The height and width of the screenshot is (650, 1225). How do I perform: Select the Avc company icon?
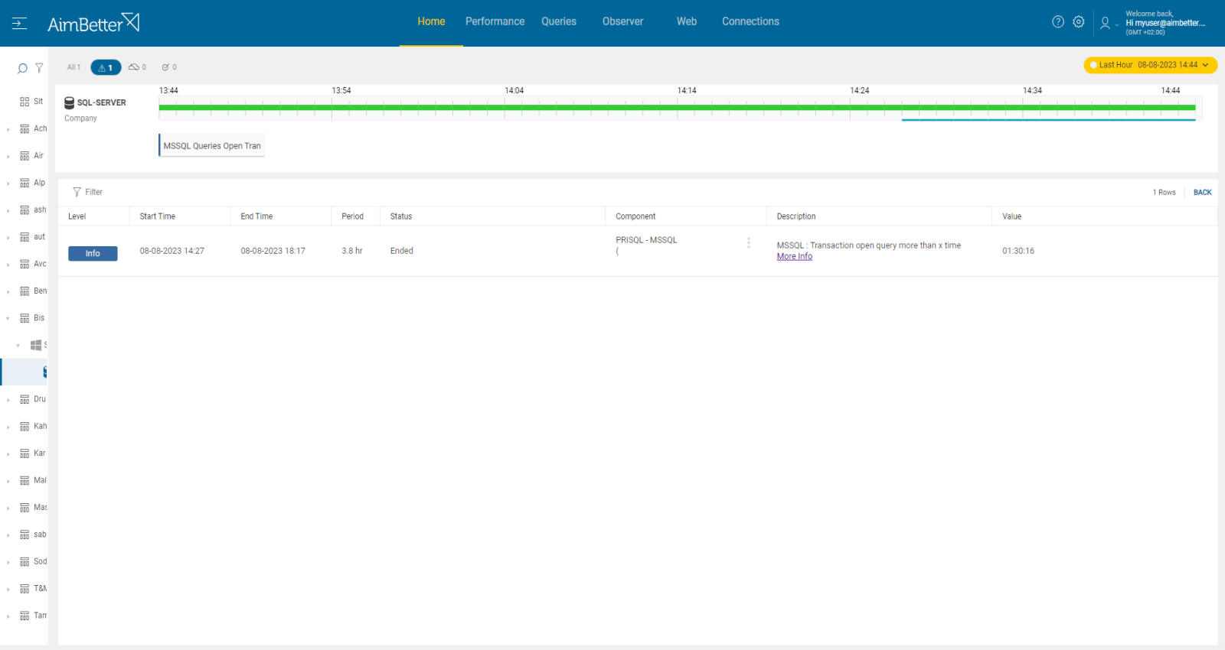pos(24,264)
